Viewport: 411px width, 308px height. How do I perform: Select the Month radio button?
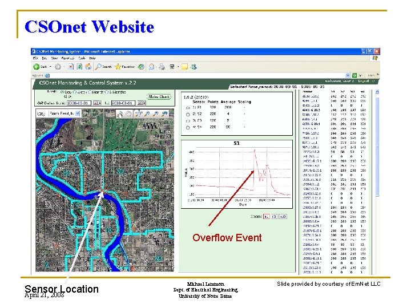(90, 92)
